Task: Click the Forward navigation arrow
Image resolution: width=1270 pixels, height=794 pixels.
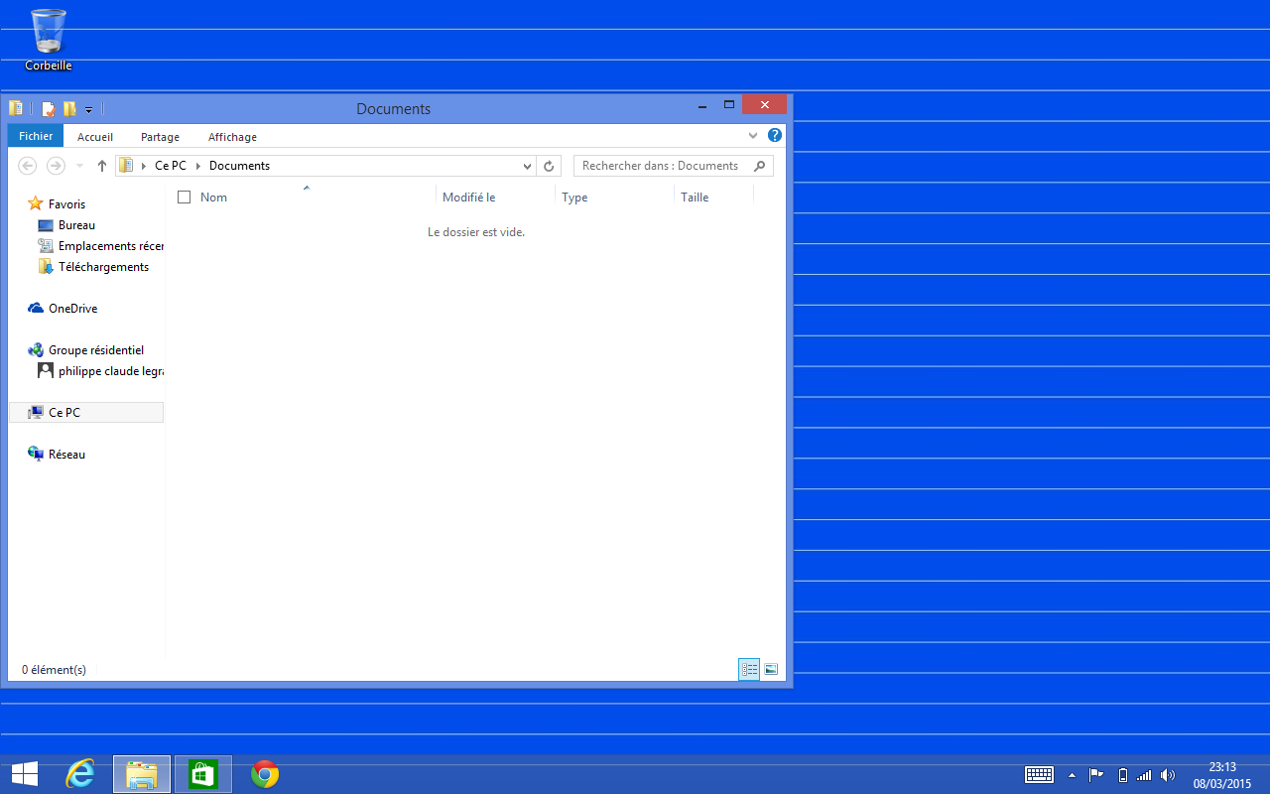Action: coord(56,166)
